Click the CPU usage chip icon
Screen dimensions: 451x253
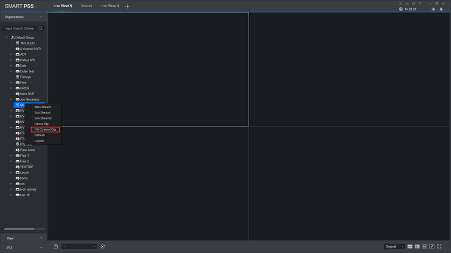433,9
